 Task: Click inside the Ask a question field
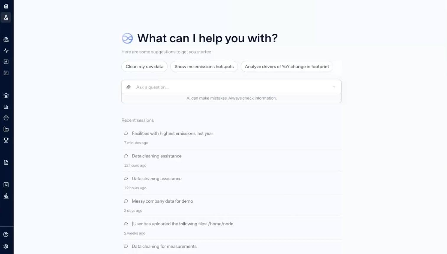[207, 87]
